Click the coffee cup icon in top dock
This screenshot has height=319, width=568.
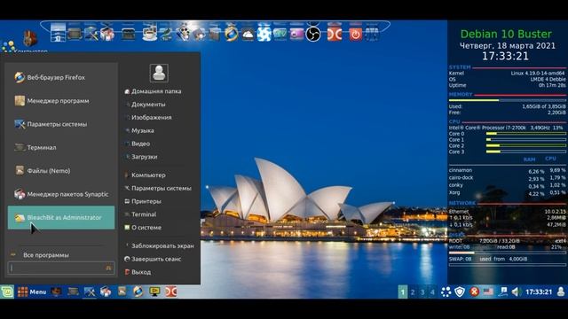pyautogui.click(x=149, y=34)
